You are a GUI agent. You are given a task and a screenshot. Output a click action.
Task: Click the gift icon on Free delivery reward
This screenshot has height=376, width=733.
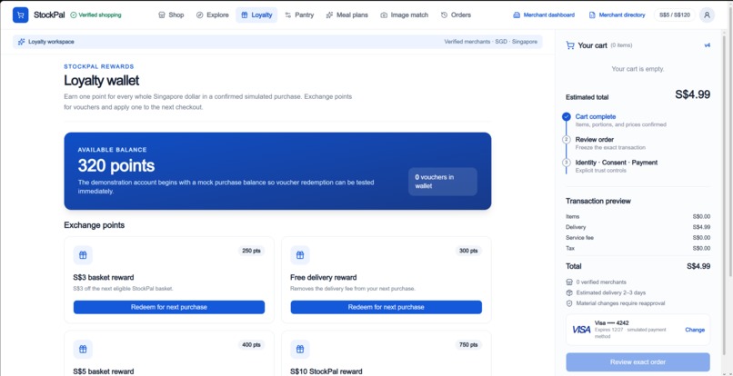(x=300, y=255)
